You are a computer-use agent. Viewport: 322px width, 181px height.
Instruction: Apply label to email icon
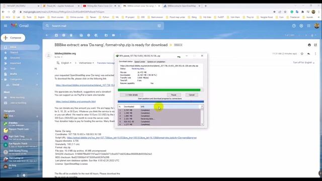[x=113, y=35]
